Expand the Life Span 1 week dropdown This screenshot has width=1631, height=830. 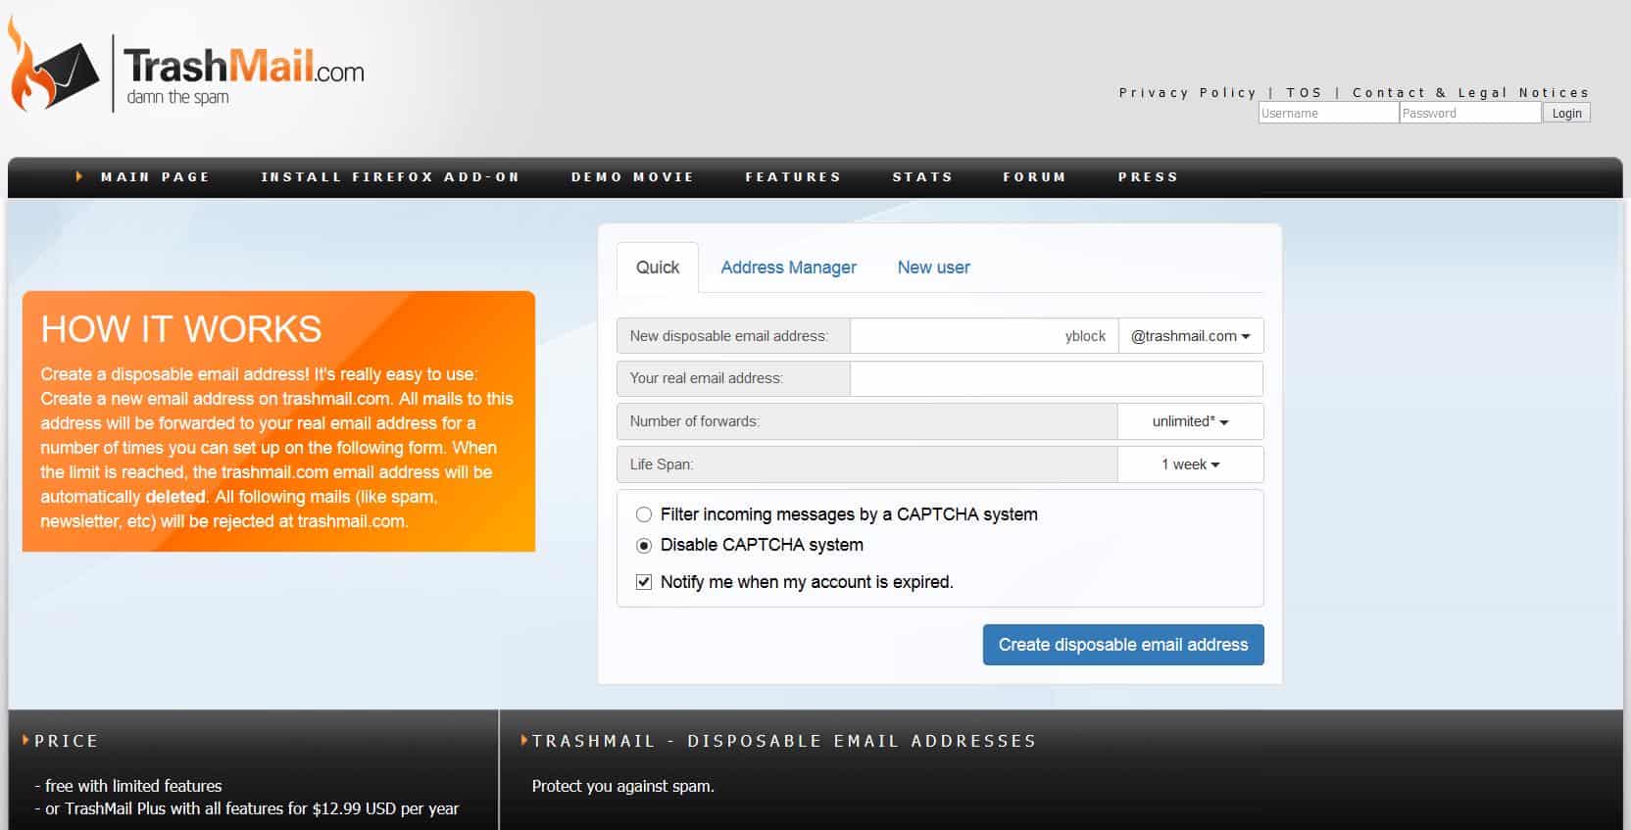click(1191, 464)
